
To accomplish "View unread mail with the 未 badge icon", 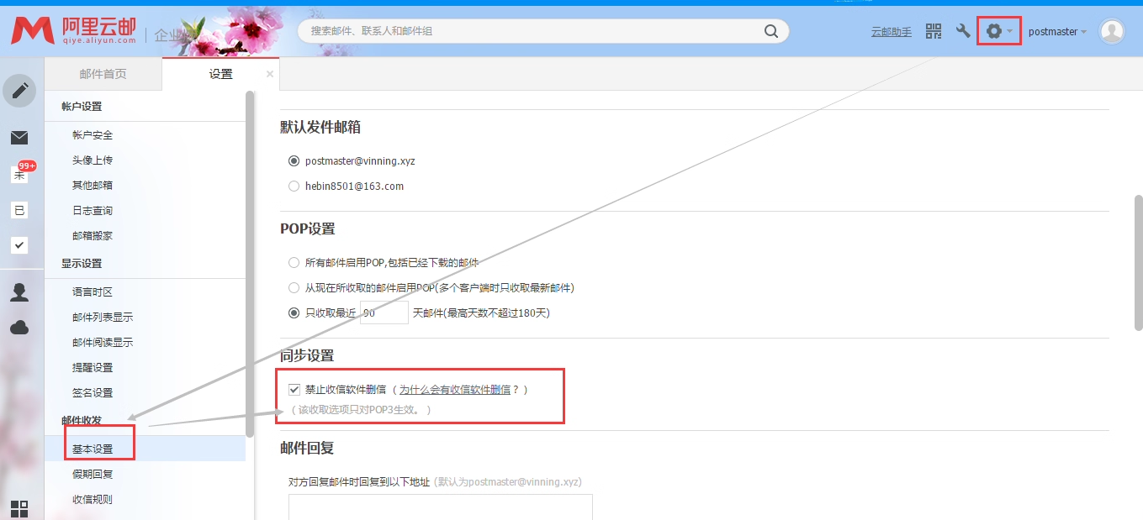I will point(20,172).
